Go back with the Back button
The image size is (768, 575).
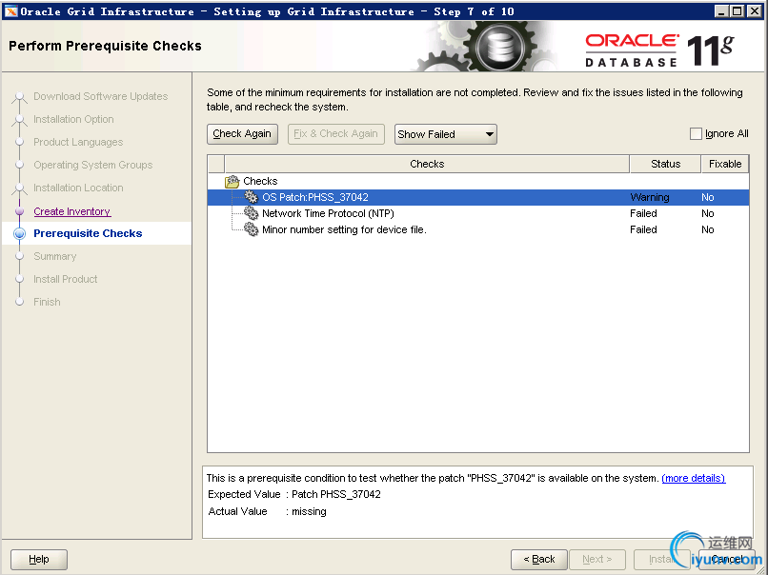(x=538, y=559)
